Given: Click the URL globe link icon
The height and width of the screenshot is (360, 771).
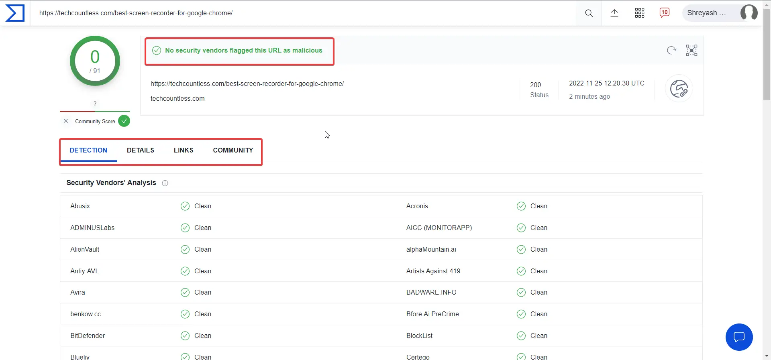Looking at the screenshot, I should pos(679,89).
